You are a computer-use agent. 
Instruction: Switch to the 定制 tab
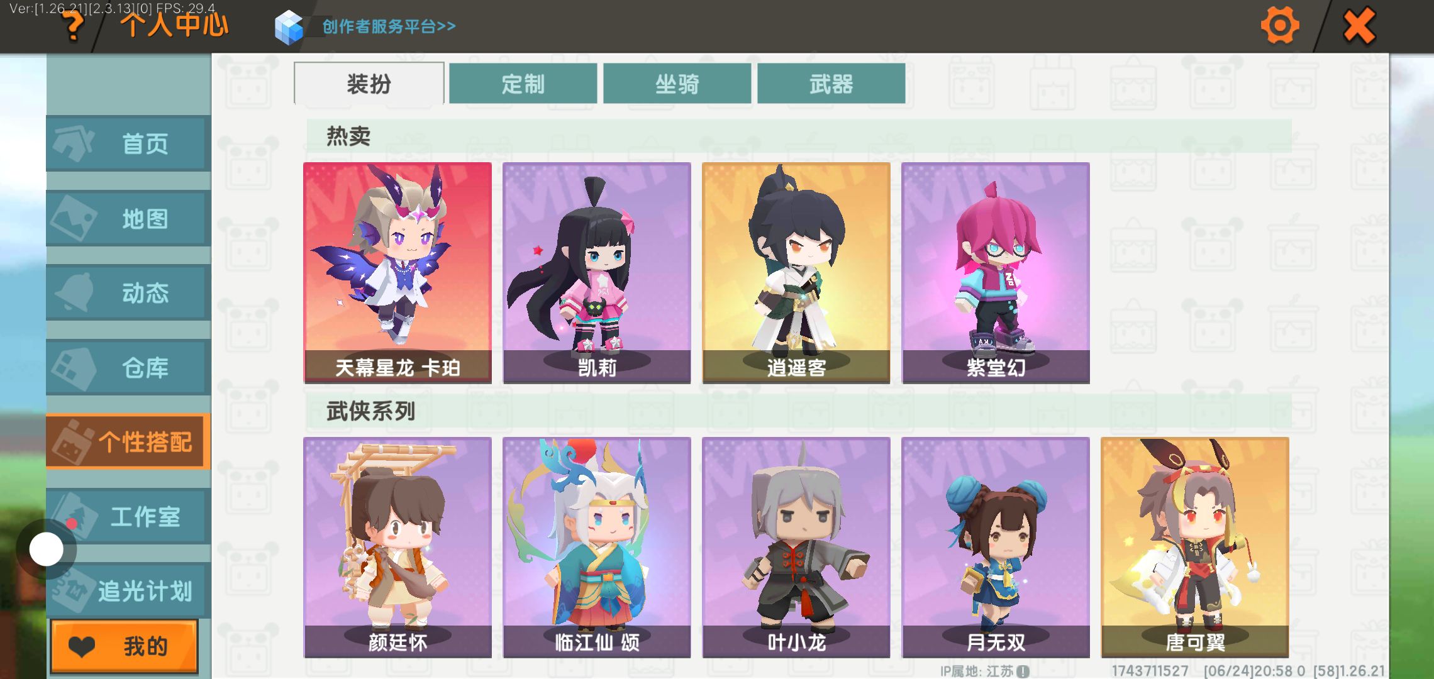pos(523,83)
